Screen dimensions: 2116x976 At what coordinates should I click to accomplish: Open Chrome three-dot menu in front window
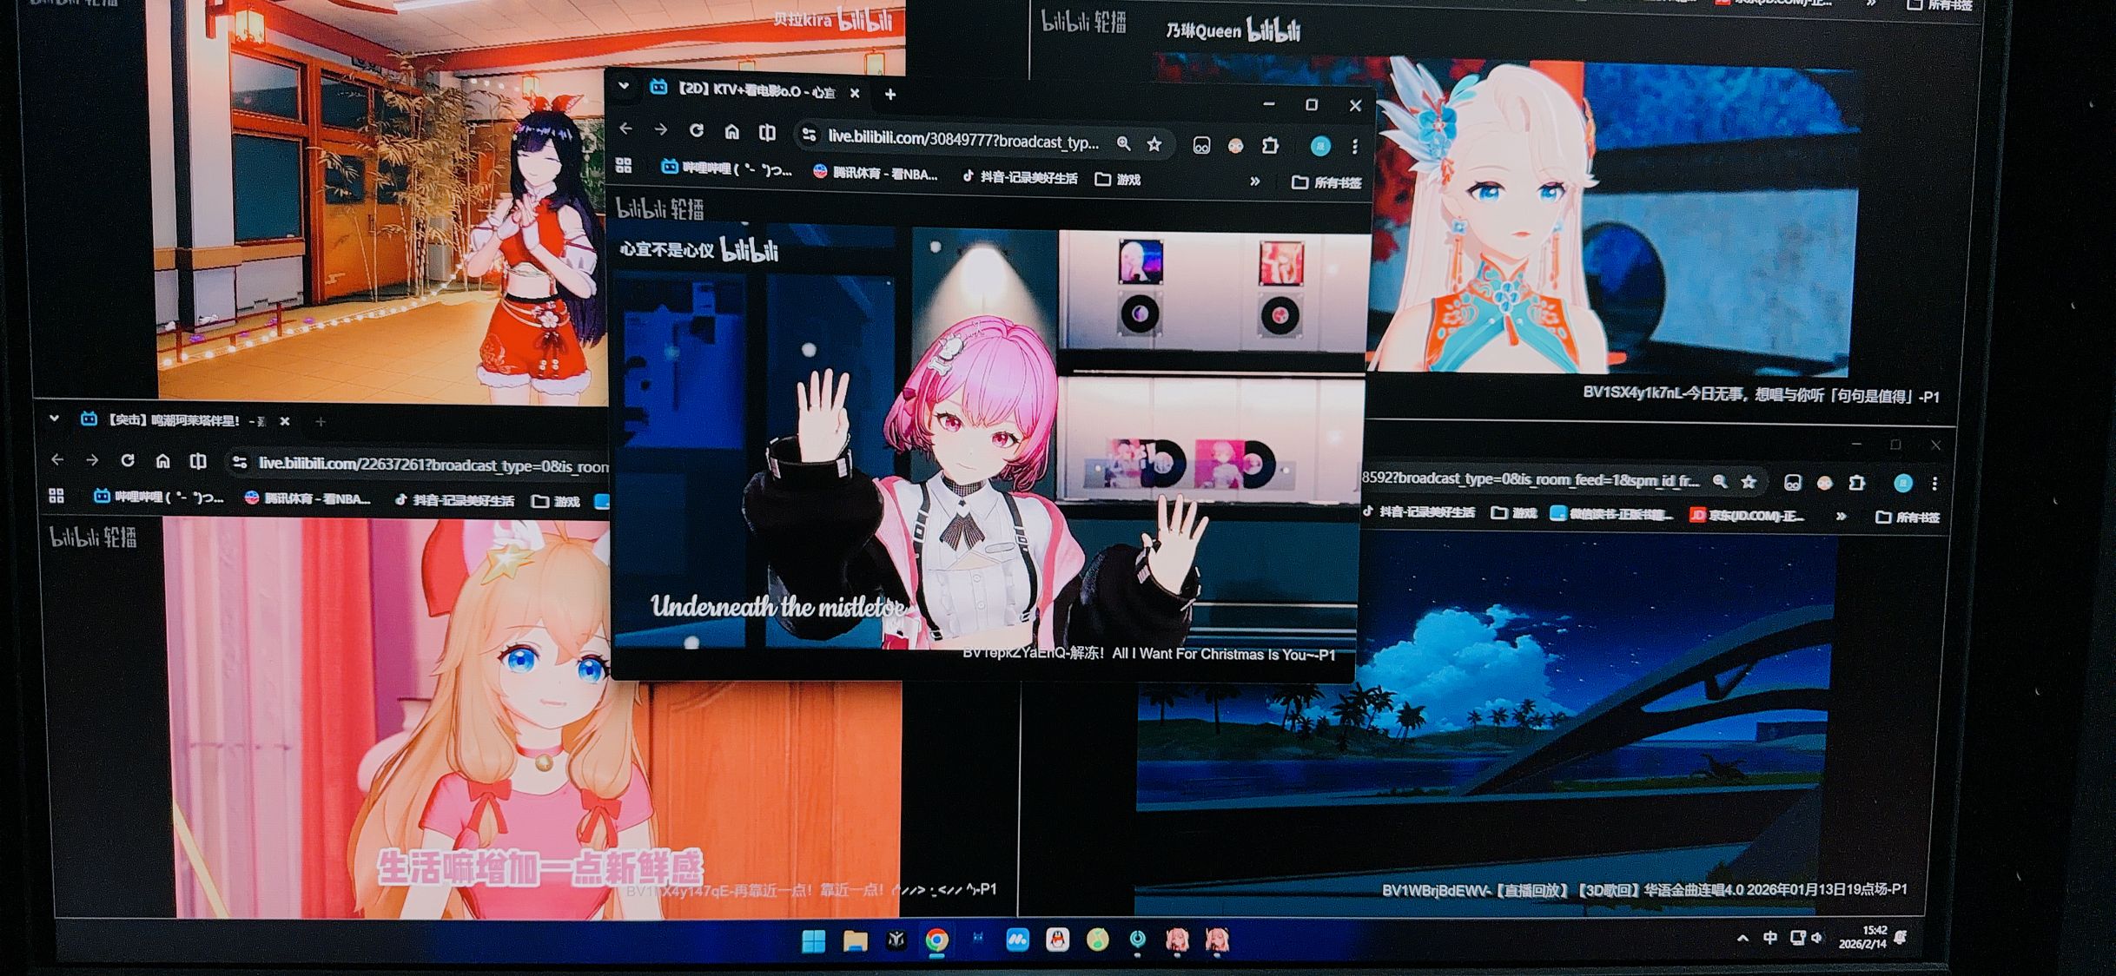[x=1354, y=147]
